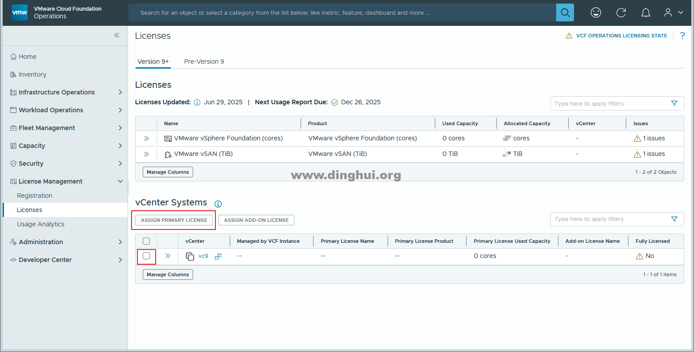Check the vc9 row checkbox

[x=146, y=256]
